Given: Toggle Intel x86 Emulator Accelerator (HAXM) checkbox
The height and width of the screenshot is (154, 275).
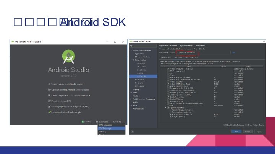Looking at the screenshot, I should 168,103.
